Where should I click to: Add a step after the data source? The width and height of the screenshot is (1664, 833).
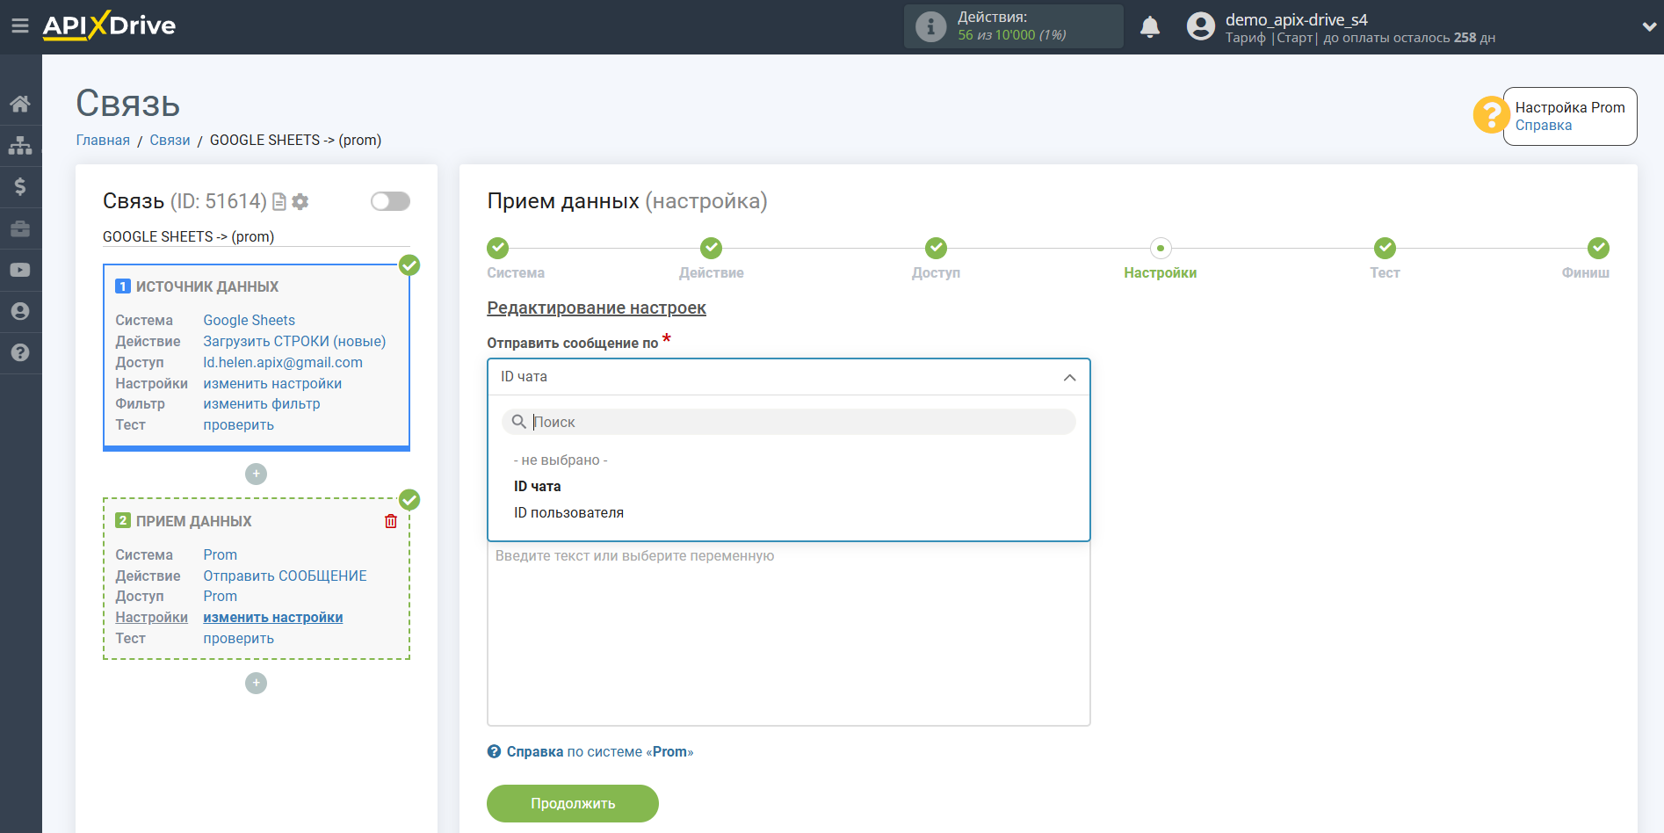click(x=256, y=474)
